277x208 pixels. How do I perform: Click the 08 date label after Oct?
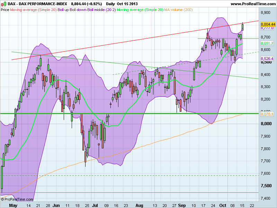232,205
